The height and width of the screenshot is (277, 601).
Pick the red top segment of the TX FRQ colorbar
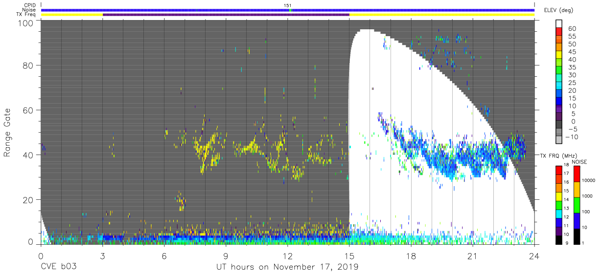[x=559, y=170]
